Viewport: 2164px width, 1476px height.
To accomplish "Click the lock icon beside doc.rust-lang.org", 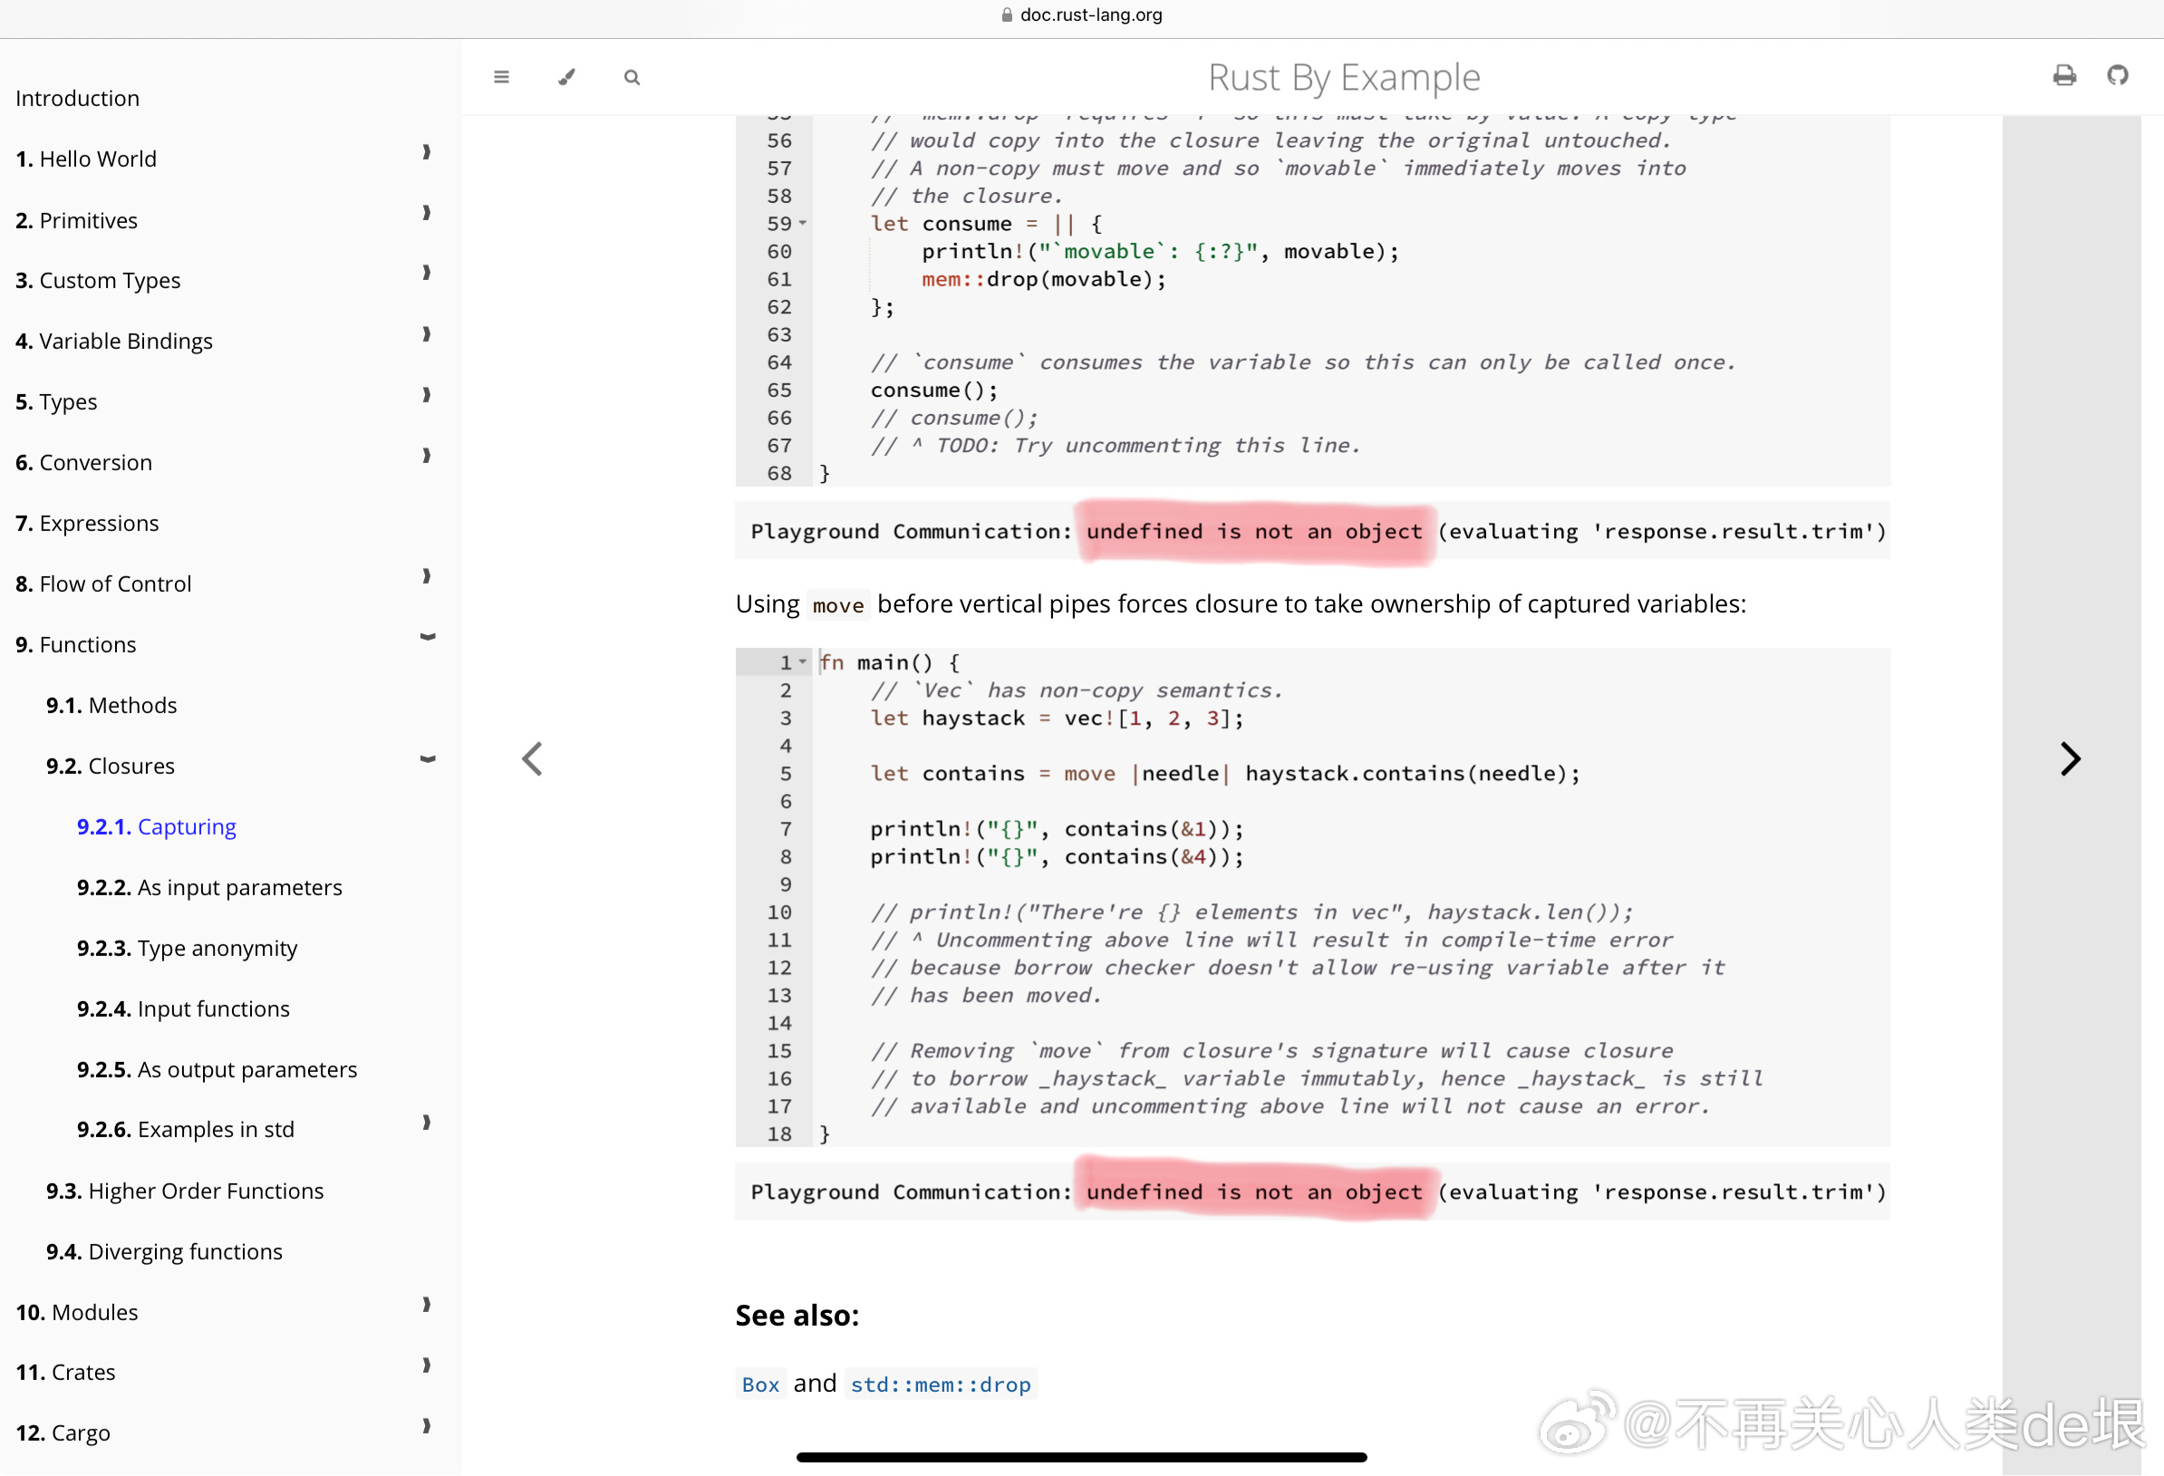I will click(x=1007, y=14).
